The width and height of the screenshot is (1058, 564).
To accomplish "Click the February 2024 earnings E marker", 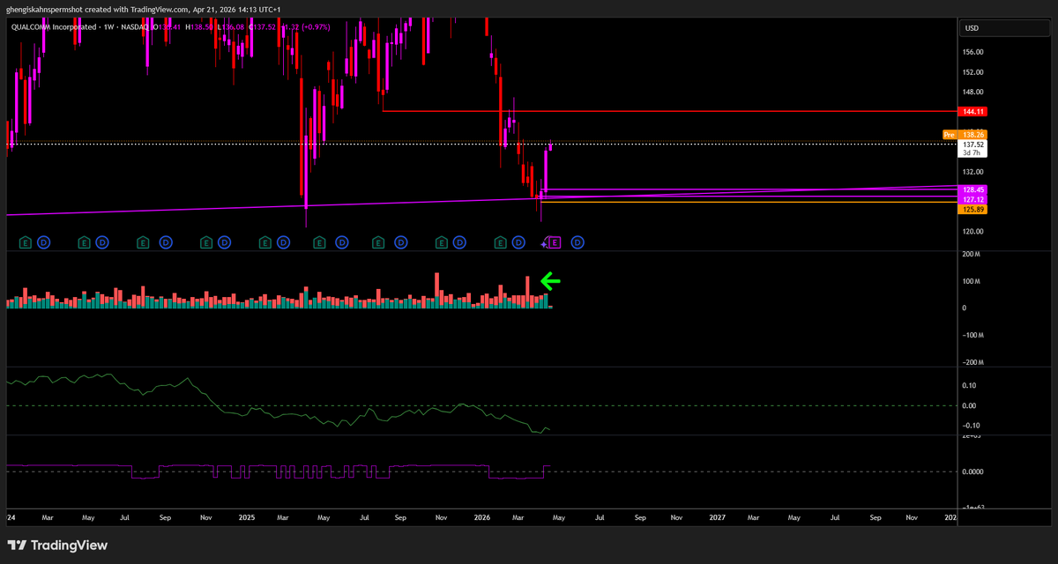I will [25, 241].
